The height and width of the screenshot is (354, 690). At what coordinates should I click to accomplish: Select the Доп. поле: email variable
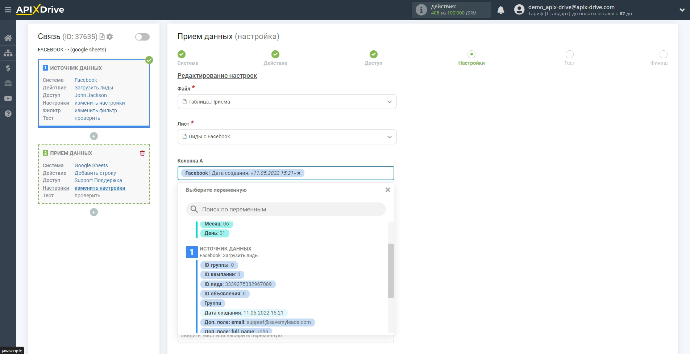258,322
